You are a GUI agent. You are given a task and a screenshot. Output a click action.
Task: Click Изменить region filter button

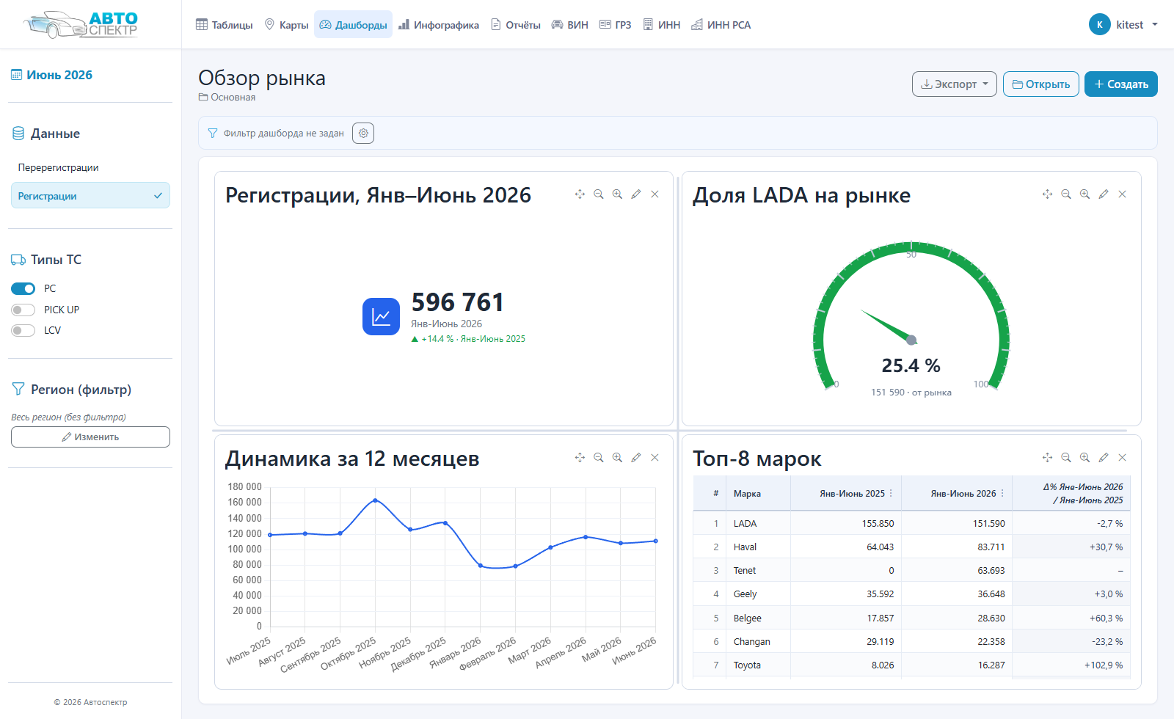(90, 437)
